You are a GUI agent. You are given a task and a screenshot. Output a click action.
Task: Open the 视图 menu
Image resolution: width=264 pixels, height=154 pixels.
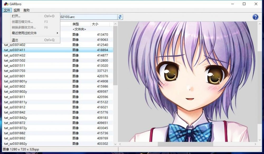pyautogui.click(x=17, y=10)
